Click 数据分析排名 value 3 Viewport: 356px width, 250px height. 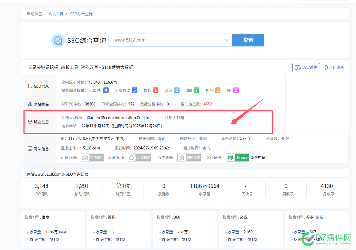(x=168, y=104)
